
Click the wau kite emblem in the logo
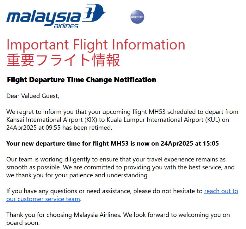[x=94, y=13]
